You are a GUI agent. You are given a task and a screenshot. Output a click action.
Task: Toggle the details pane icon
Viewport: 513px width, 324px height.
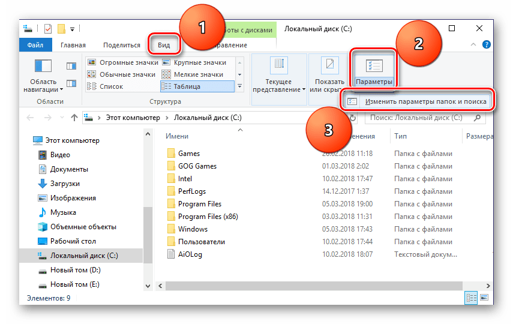pos(71,83)
